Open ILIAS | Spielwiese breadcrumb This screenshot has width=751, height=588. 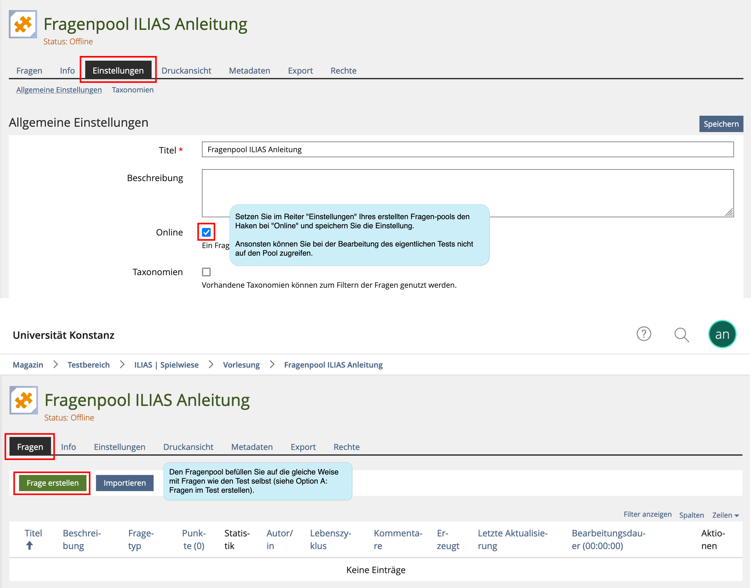tap(166, 365)
